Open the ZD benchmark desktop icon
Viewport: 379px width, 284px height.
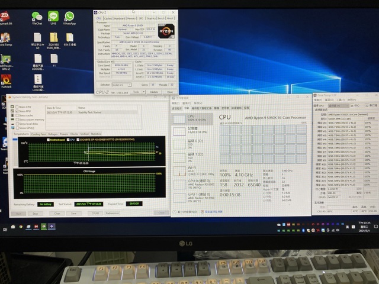(5, 17)
